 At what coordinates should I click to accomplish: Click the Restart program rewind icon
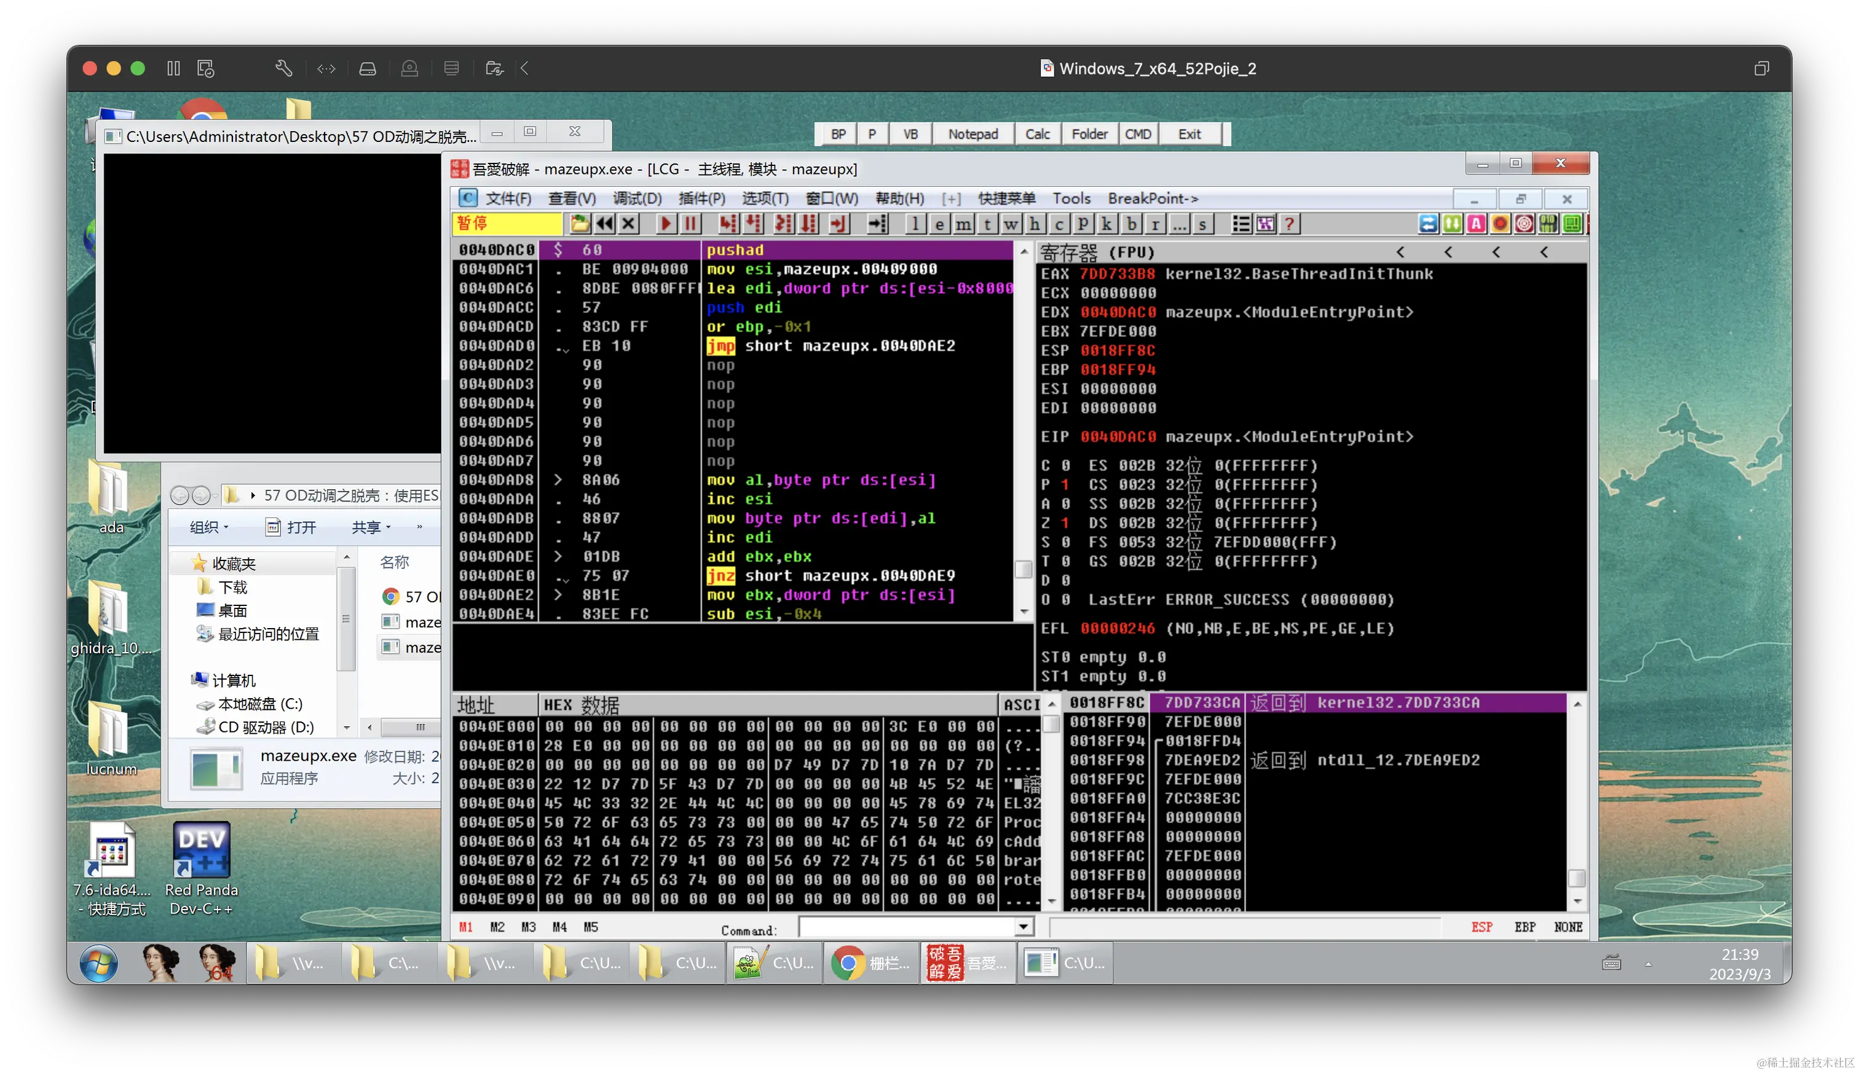pos(604,224)
